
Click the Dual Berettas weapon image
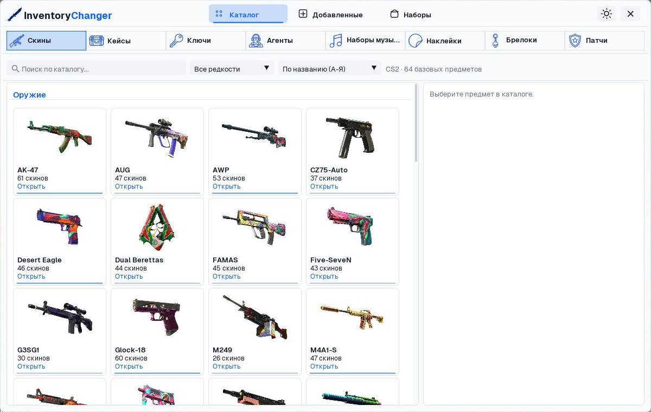coord(157,227)
